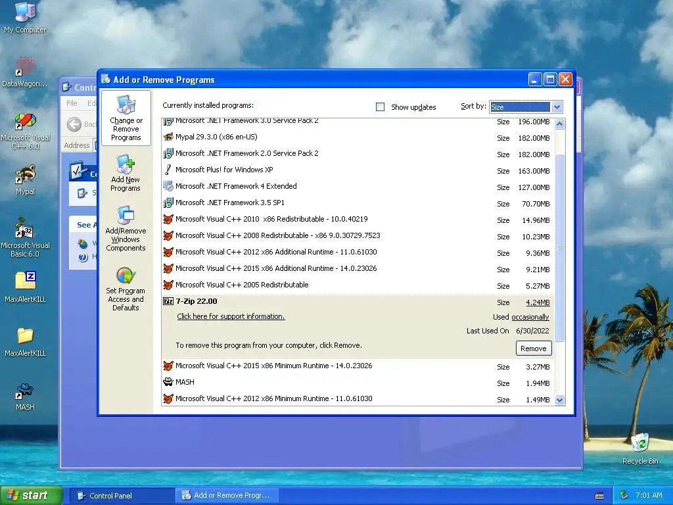Switch to Control Panel taskbar button

click(122, 496)
